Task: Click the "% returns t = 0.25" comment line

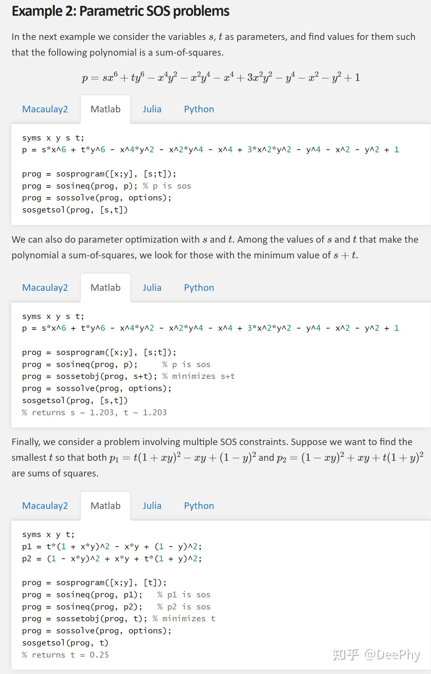Action: pyautogui.click(x=65, y=655)
